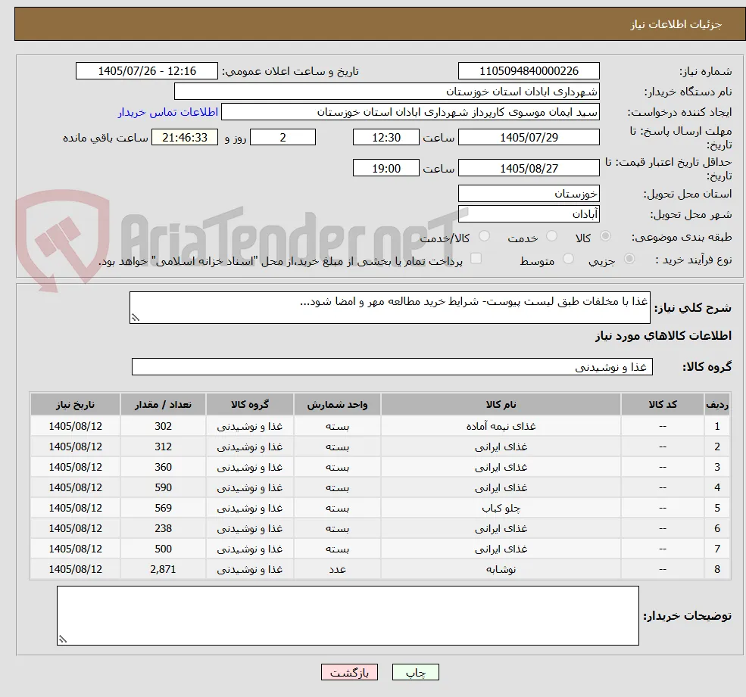Click the description textarea resize handle
746x697 pixels.
(x=135, y=318)
